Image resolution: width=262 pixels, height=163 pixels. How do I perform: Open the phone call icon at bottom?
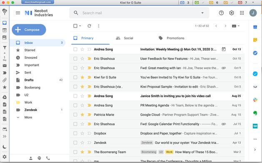pos(48,158)
